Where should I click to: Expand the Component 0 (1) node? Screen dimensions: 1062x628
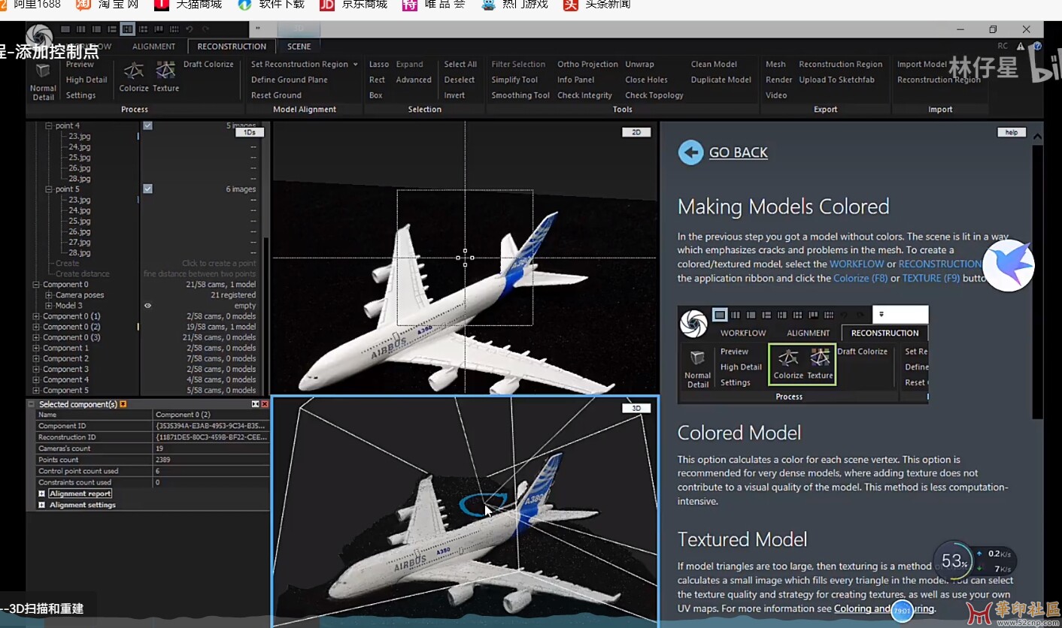35,316
